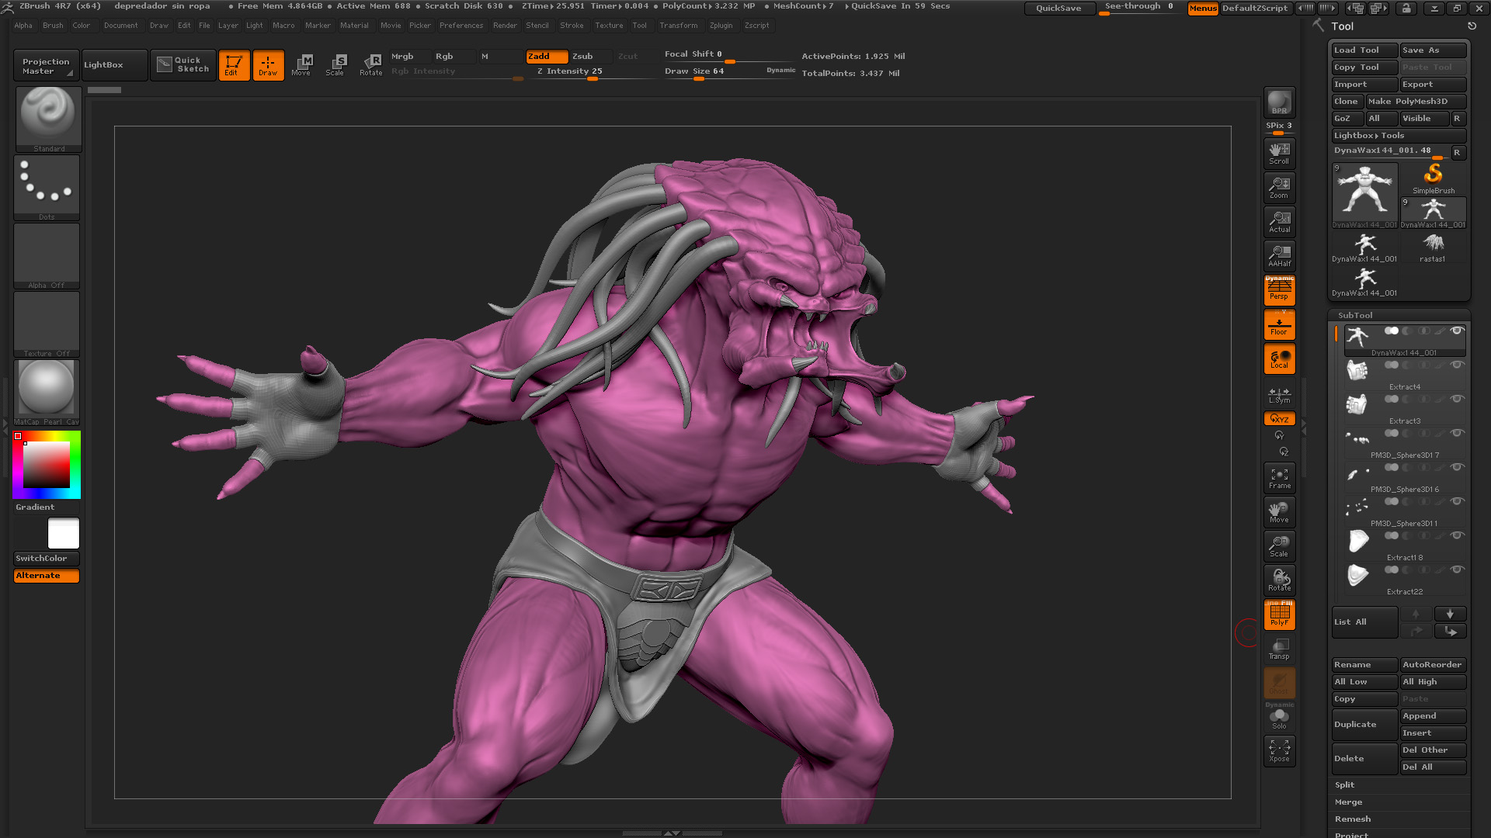Expand the Split subtool section
Viewport: 1491px width, 838px height.
(x=1345, y=785)
